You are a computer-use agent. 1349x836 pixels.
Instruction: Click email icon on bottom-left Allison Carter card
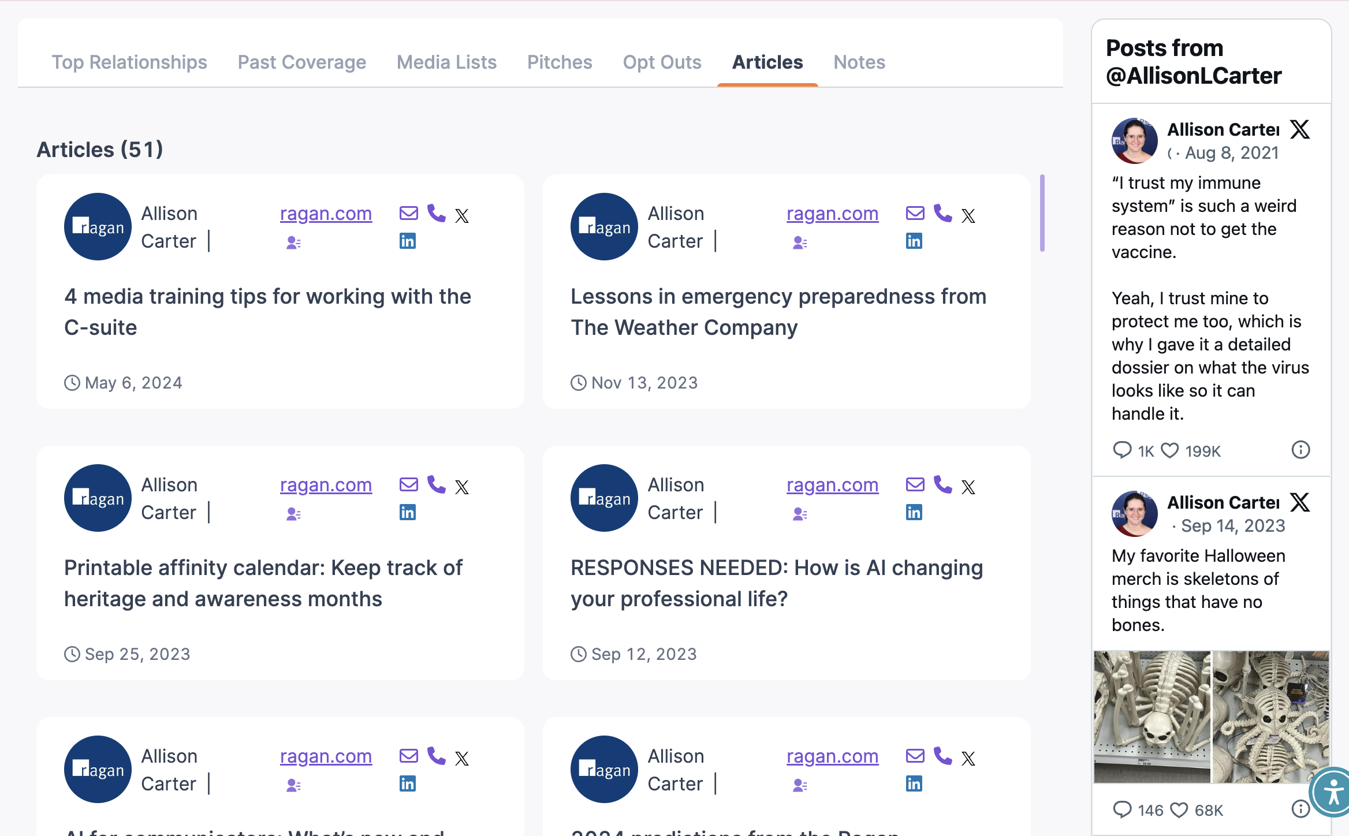(409, 756)
